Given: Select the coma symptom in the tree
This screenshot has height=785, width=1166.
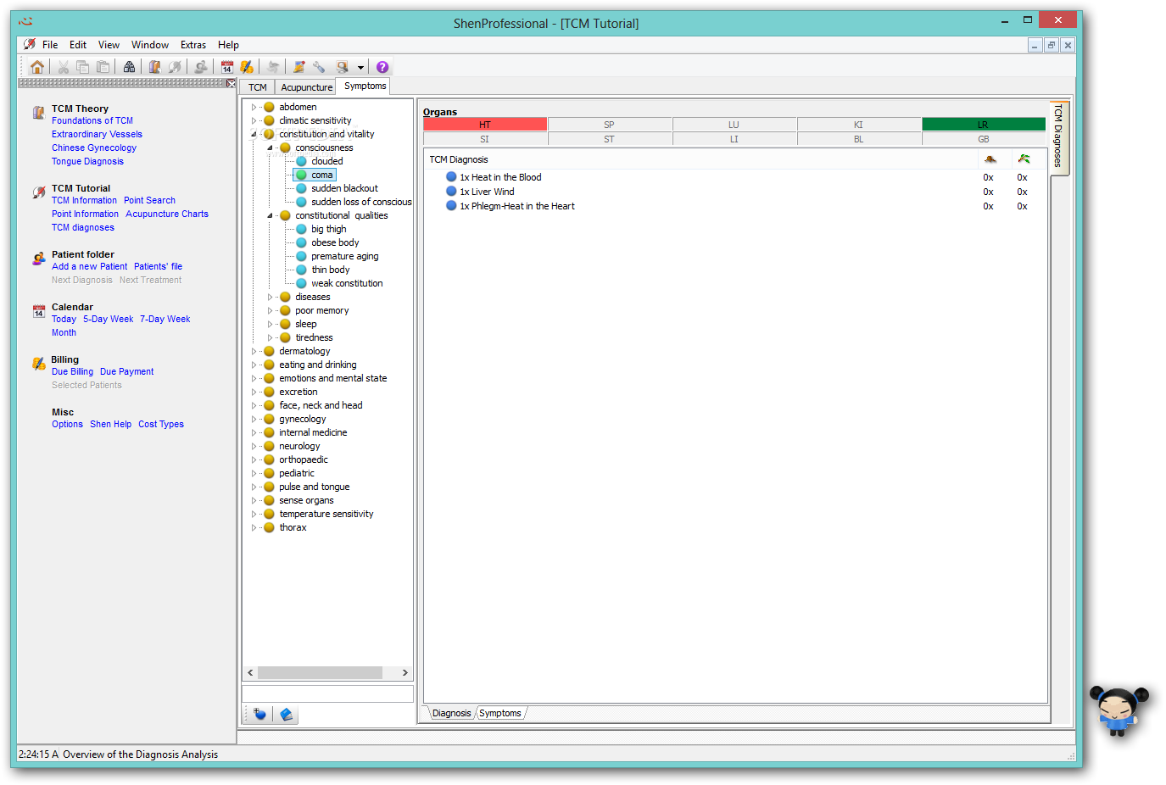Looking at the screenshot, I should tap(322, 175).
